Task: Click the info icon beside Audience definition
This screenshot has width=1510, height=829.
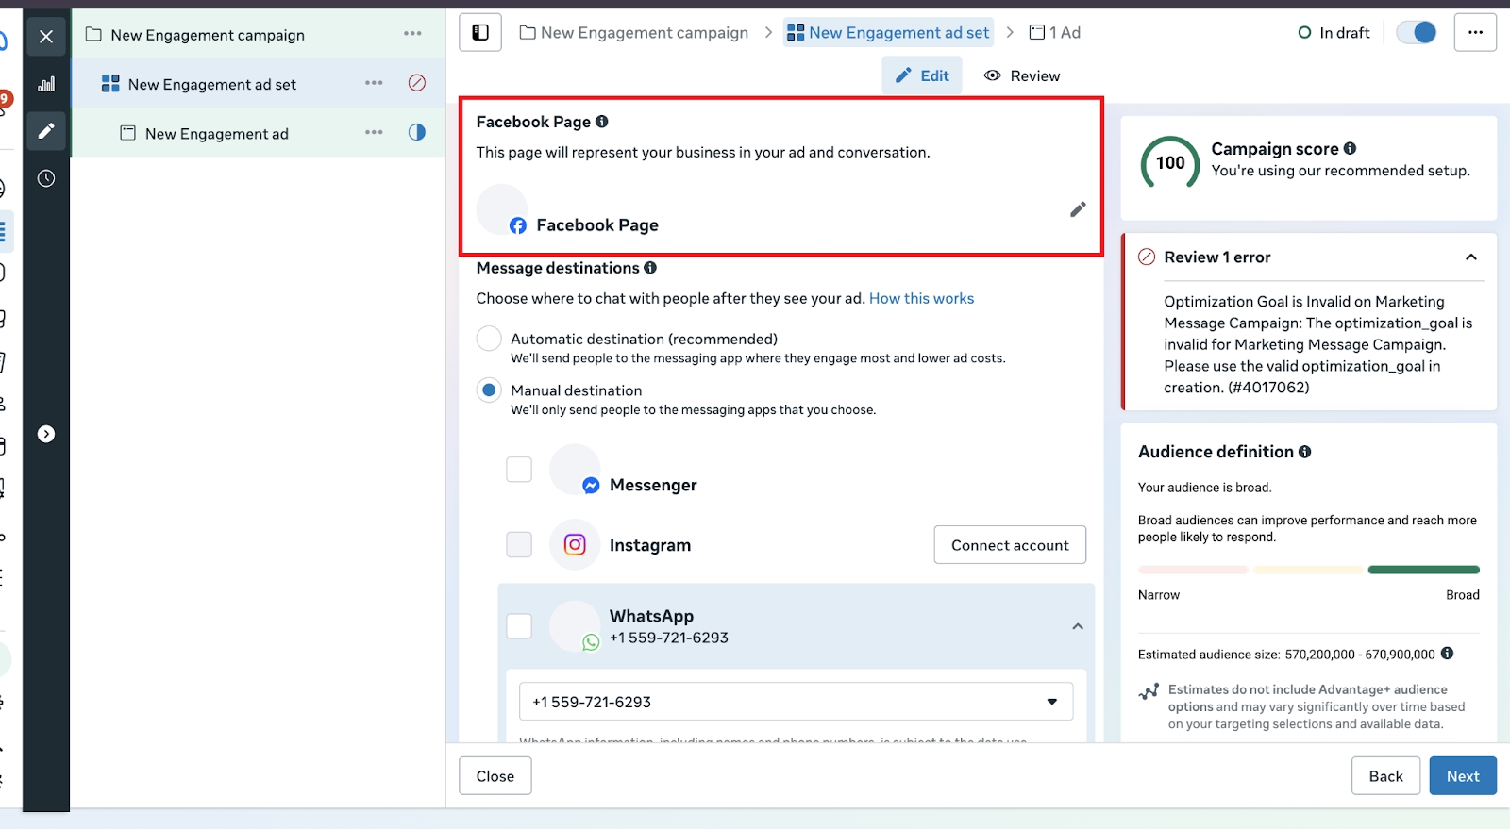Action: point(1304,452)
